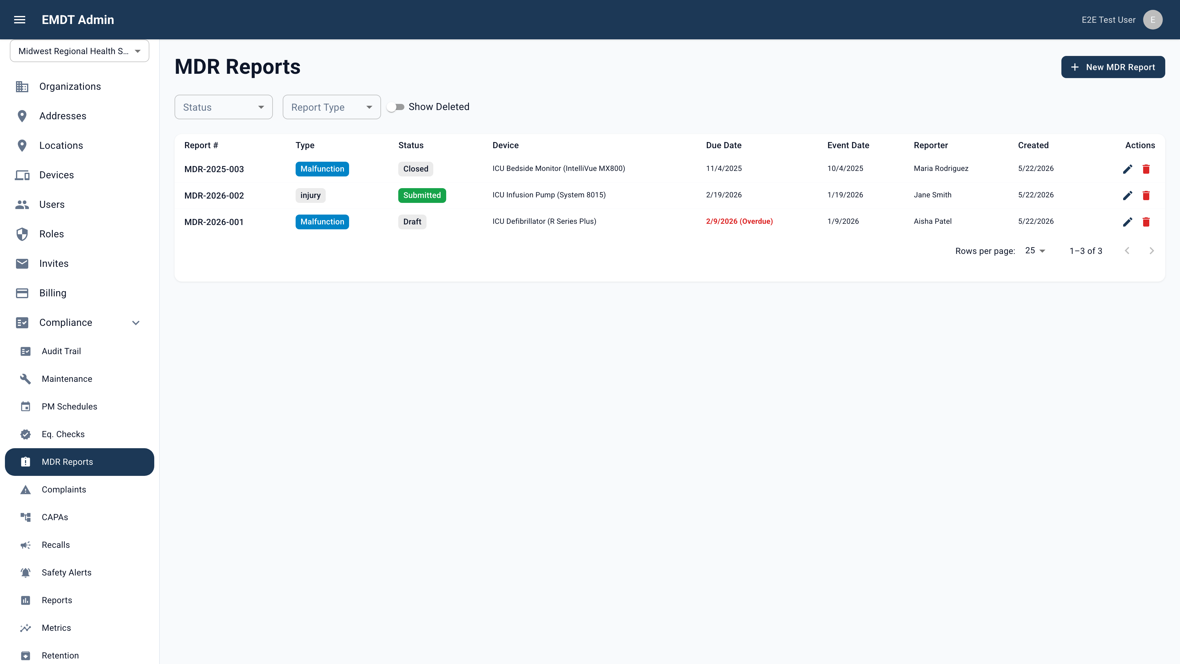Click the Safety Alerts bell icon

tap(26, 572)
